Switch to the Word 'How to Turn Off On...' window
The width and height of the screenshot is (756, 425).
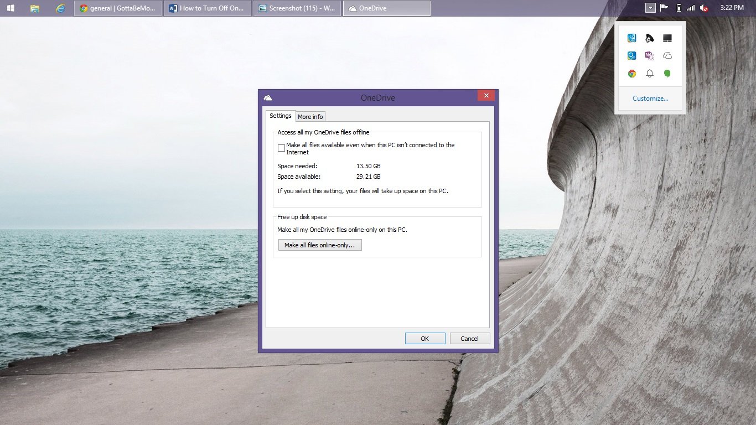(x=208, y=8)
